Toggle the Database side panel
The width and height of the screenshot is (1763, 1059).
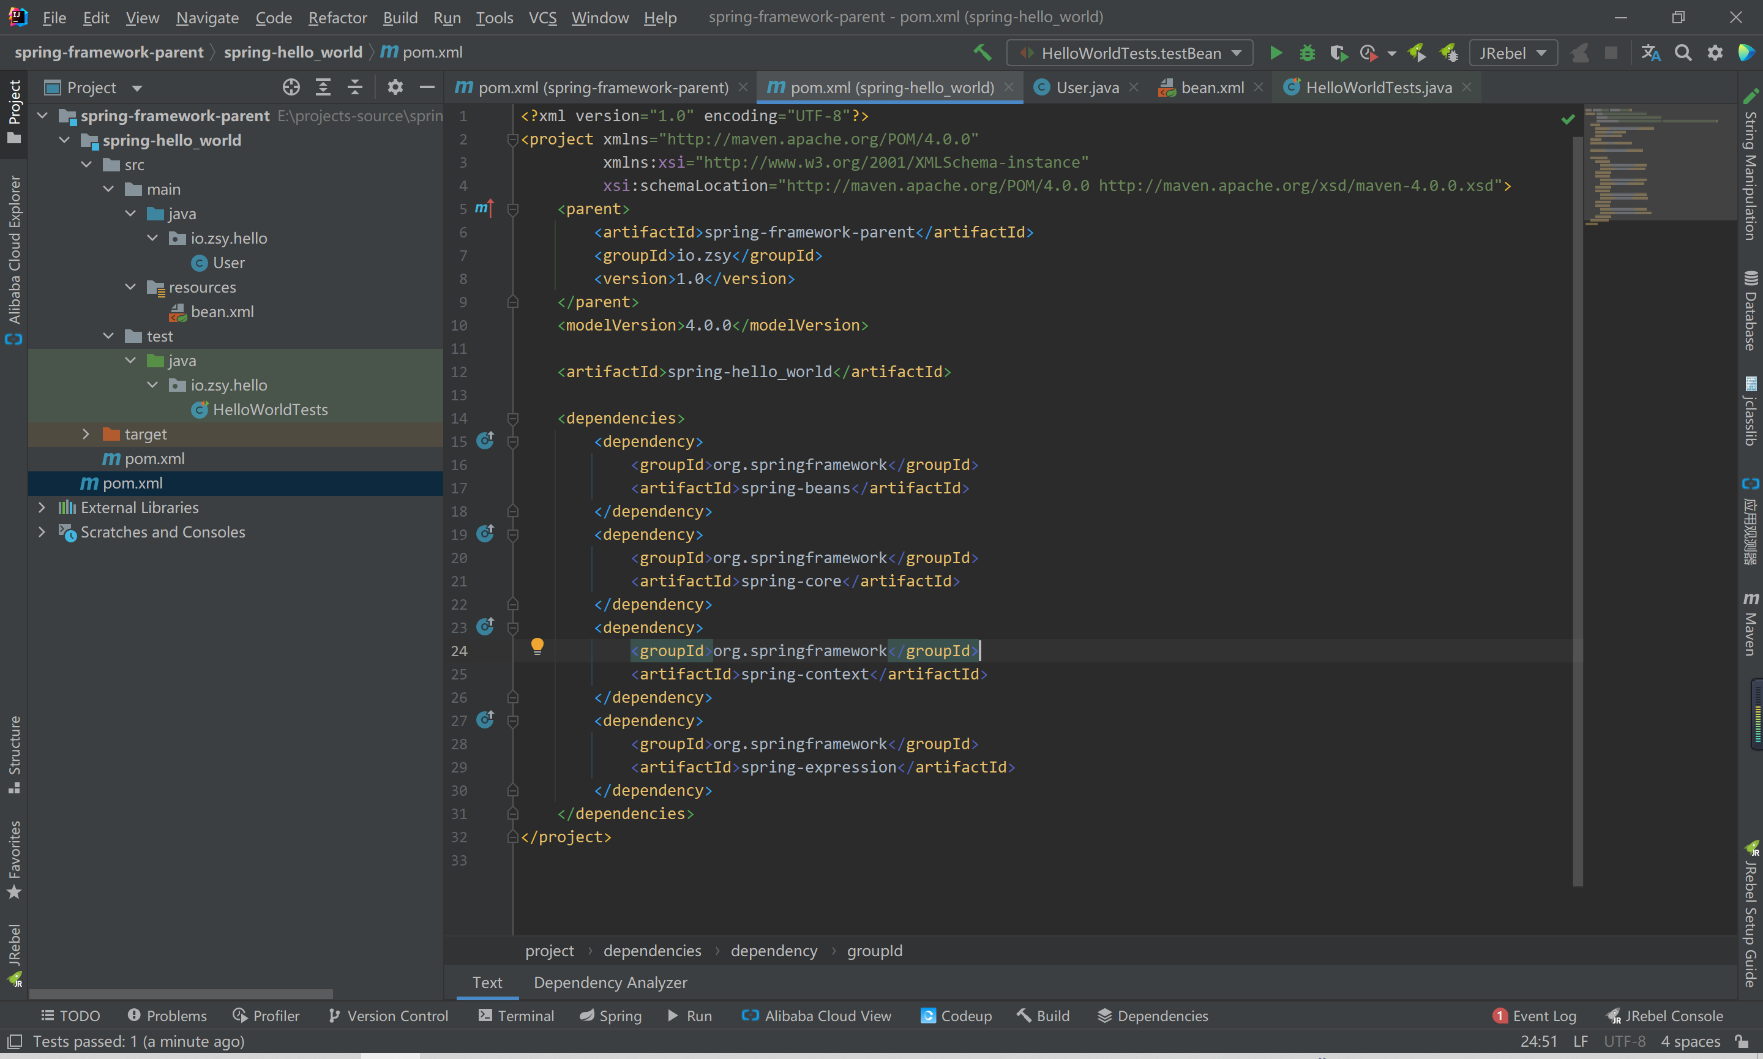[x=1750, y=311]
